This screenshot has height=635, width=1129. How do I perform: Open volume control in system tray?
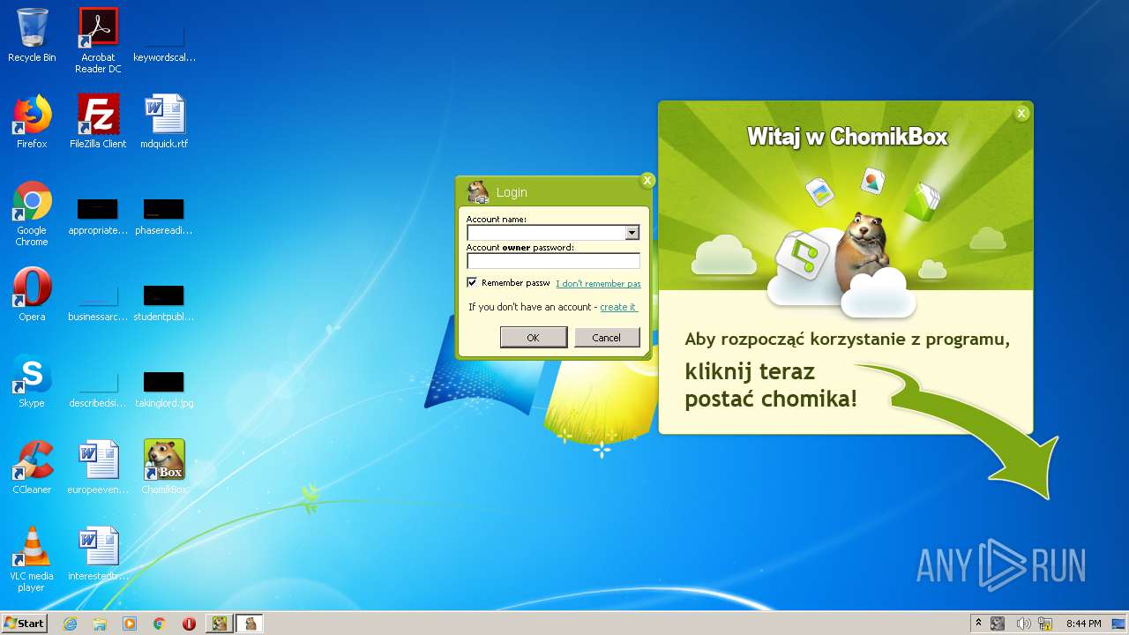click(1023, 624)
